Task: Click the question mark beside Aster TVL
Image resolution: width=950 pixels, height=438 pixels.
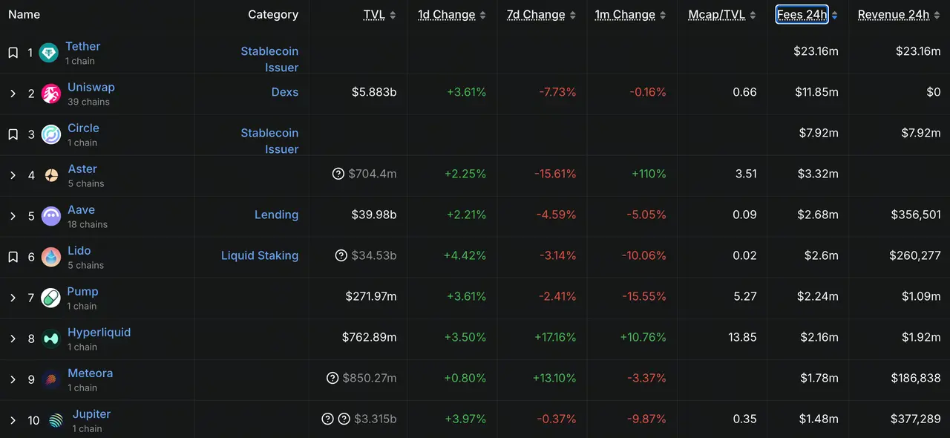Action: click(x=338, y=174)
